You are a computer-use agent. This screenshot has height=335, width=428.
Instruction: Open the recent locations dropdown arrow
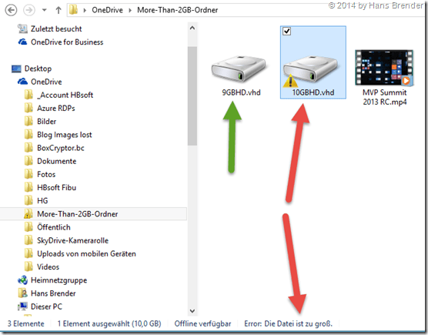pos(44,10)
